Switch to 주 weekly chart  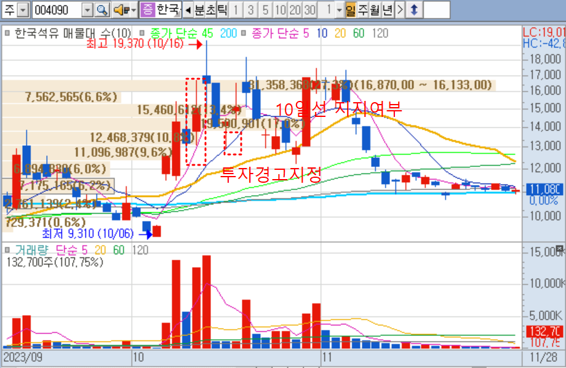coord(363,10)
